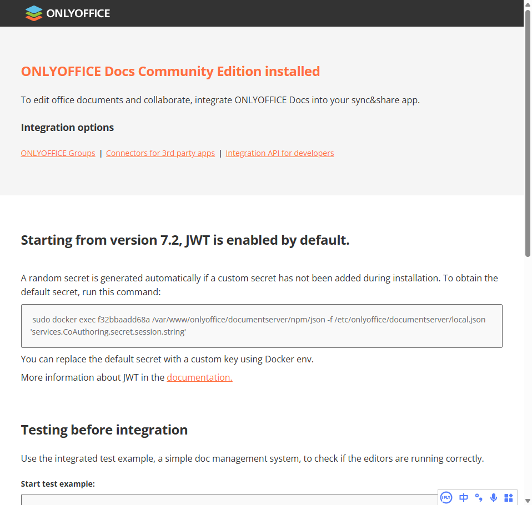The height and width of the screenshot is (505, 532).
Task: Click the ONLYOFFICE header brand text
Action: tap(78, 13)
